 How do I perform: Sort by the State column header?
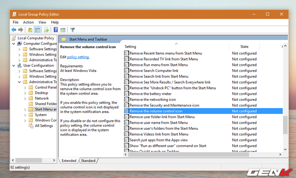pos(244,46)
